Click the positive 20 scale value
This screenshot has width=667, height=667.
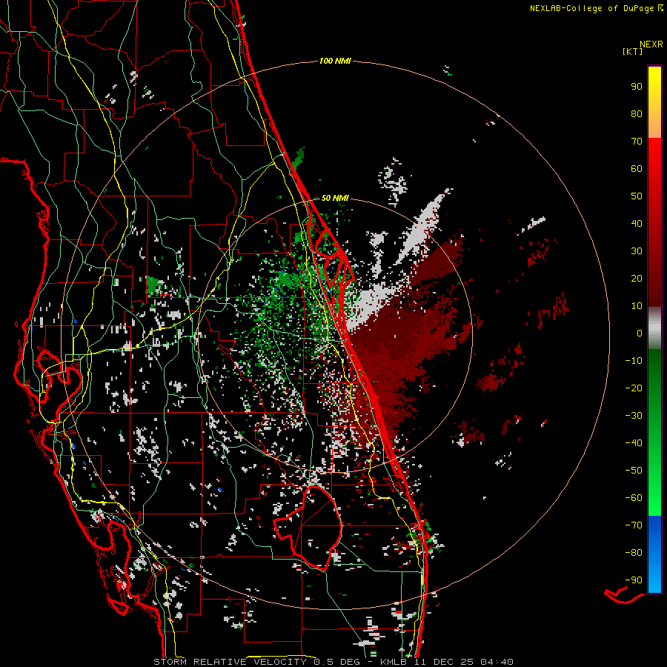637,279
